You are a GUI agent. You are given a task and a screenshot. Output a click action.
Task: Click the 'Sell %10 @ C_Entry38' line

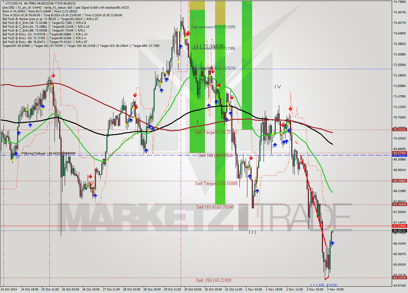(x=44, y=23)
